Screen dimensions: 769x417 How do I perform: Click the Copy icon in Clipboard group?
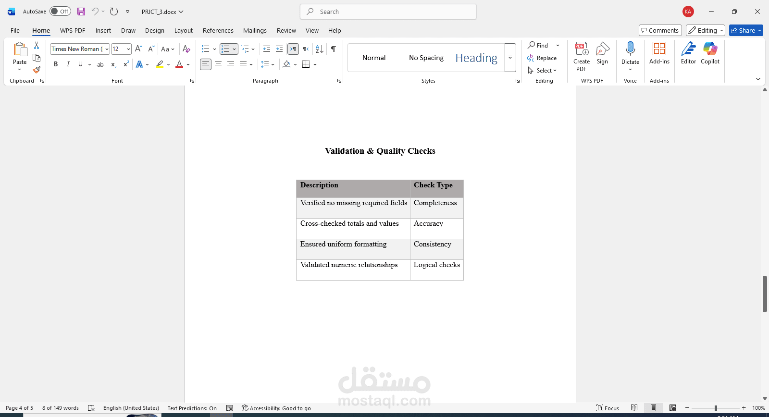point(37,58)
